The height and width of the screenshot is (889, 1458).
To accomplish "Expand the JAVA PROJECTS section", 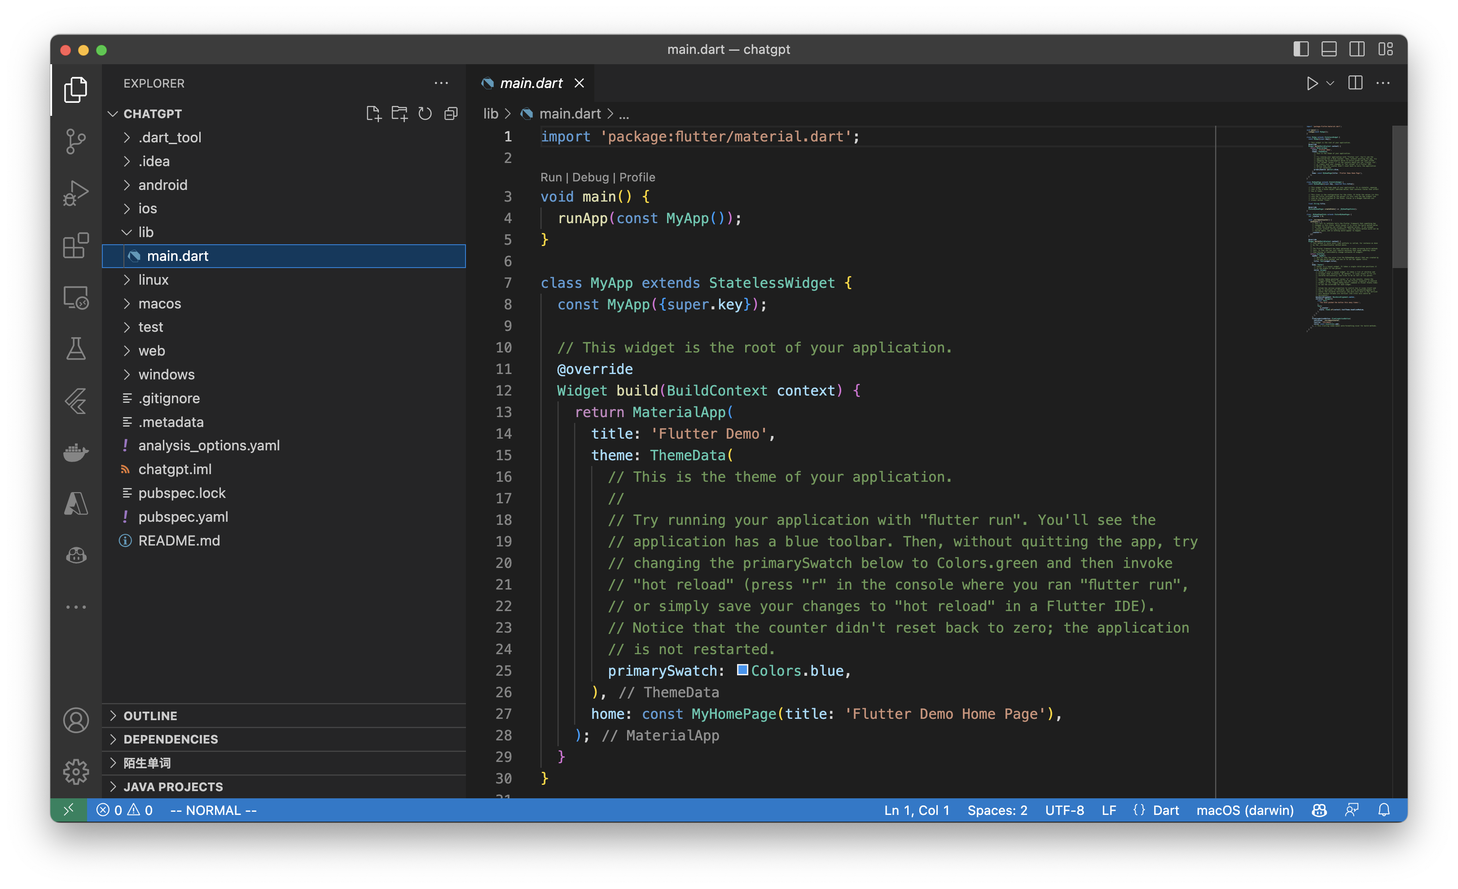I will click(284, 787).
